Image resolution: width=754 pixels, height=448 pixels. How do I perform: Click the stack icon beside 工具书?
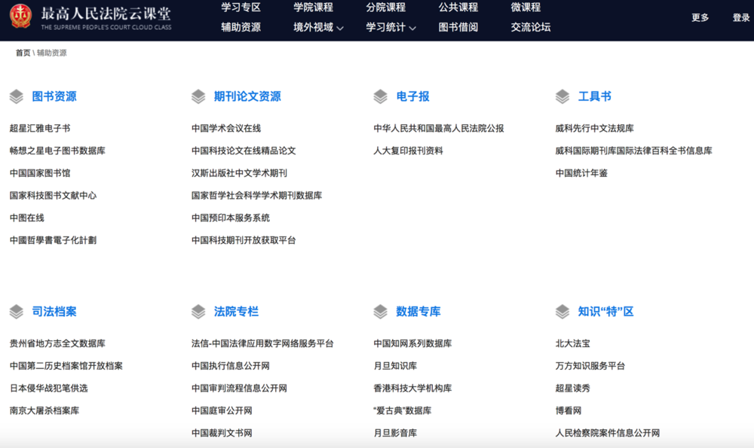click(562, 96)
